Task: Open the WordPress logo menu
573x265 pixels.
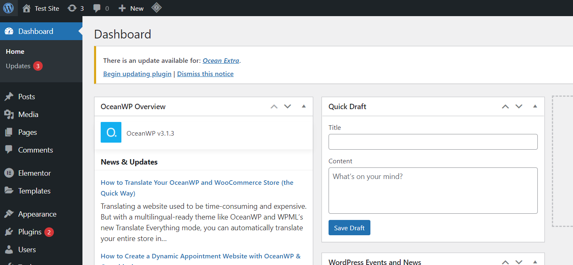Action: (x=9, y=8)
